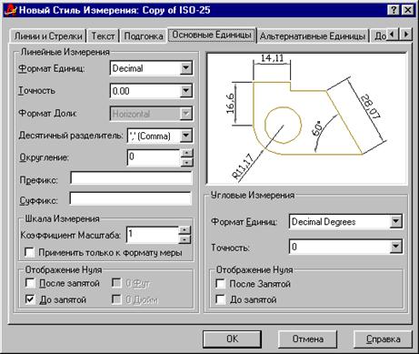Close the dialog with the X button
Screen dimensions: 419x354
point(408,10)
